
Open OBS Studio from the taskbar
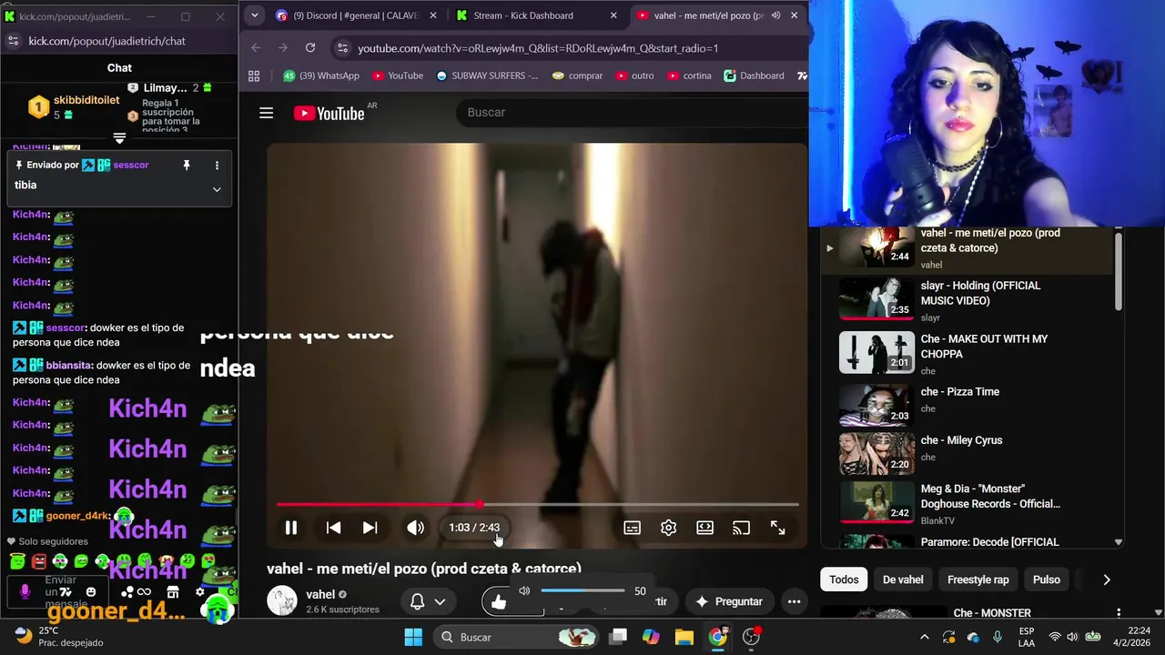tap(752, 637)
